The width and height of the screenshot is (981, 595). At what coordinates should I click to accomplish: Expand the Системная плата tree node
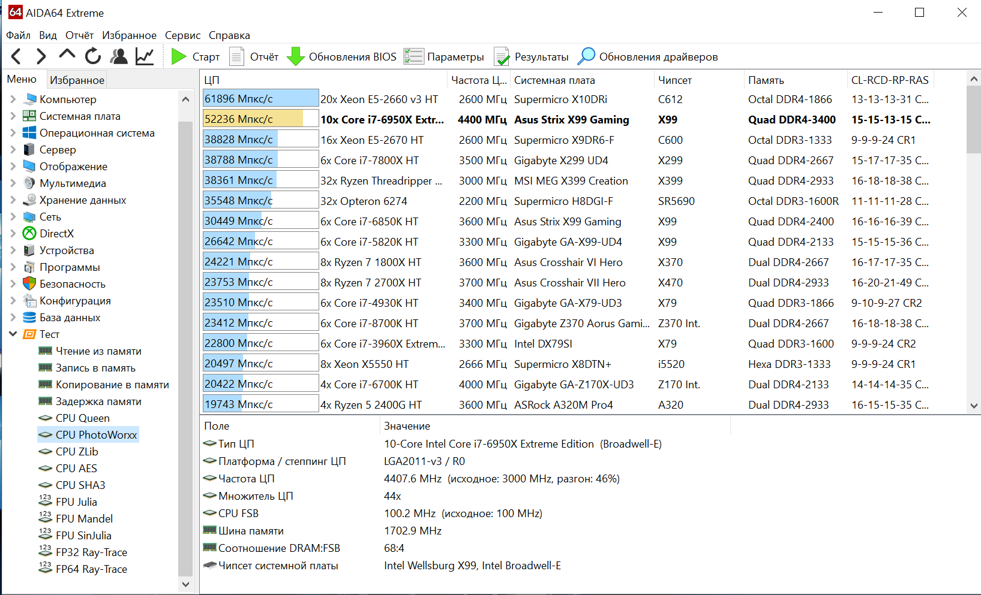[x=13, y=116]
